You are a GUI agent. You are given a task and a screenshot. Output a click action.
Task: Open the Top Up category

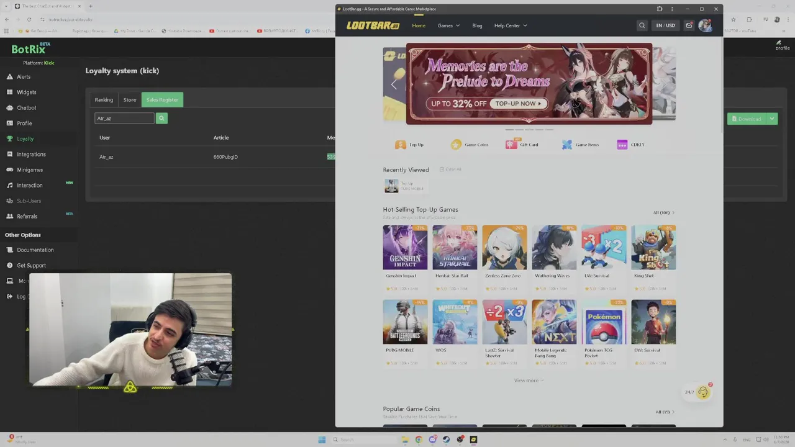pyautogui.click(x=409, y=145)
